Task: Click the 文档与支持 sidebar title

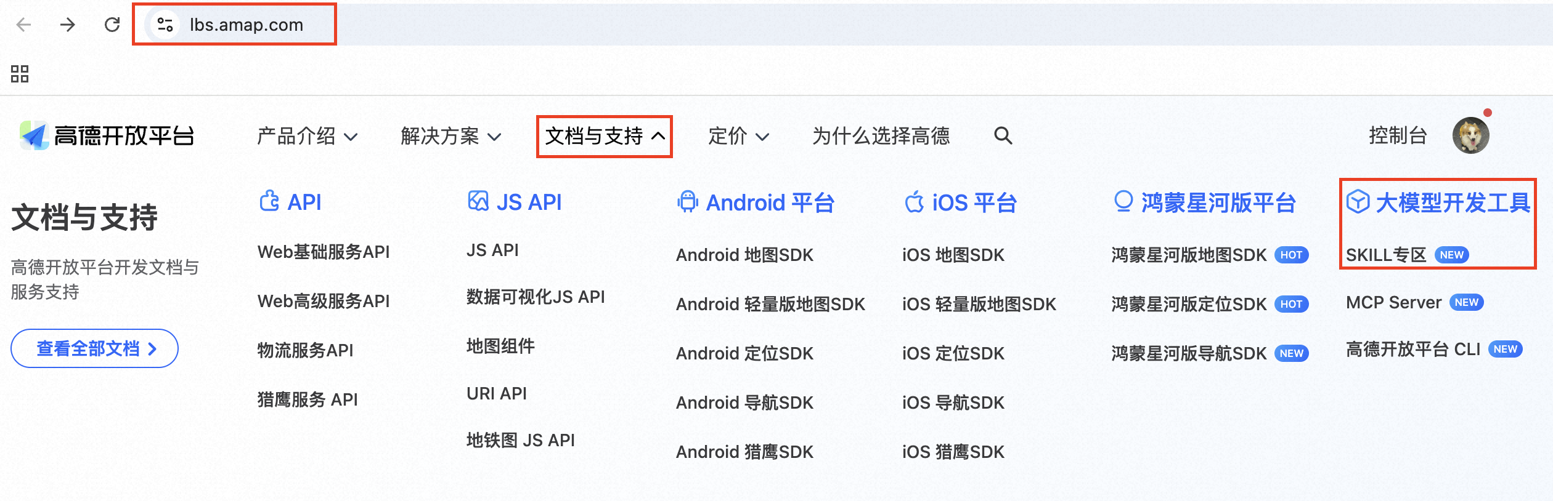Action: (84, 217)
